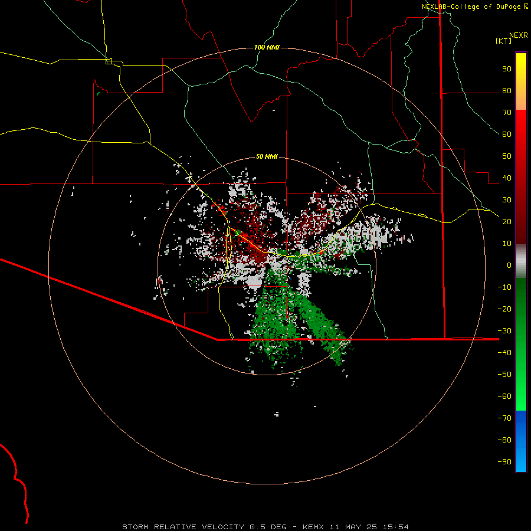Image resolution: width=531 pixels, height=531 pixels.
Task: Click the -20 value on velocity scale
Action: [504, 309]
